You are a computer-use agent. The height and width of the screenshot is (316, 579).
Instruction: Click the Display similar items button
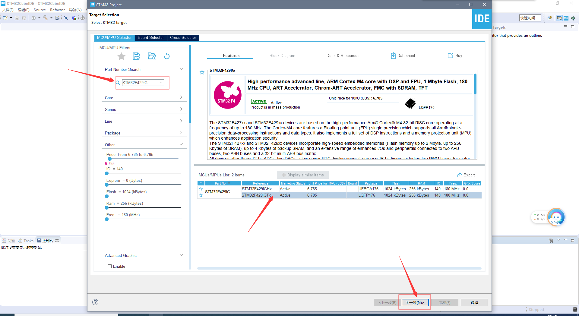[x=302, y=175]
